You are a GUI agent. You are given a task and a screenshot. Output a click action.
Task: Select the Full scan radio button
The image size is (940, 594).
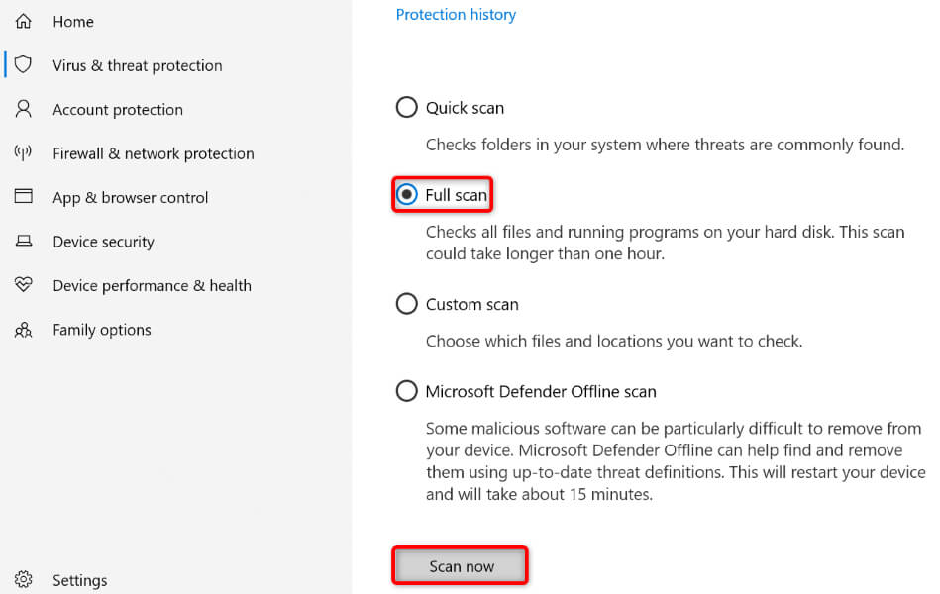click(x=406, y=195)
